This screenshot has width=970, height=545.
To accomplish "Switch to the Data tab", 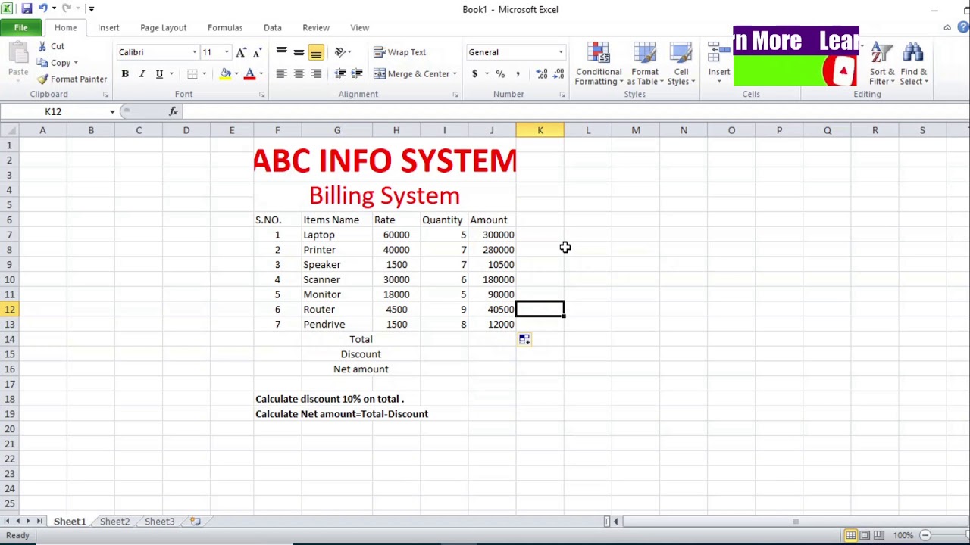I will (x=273, y=28).
